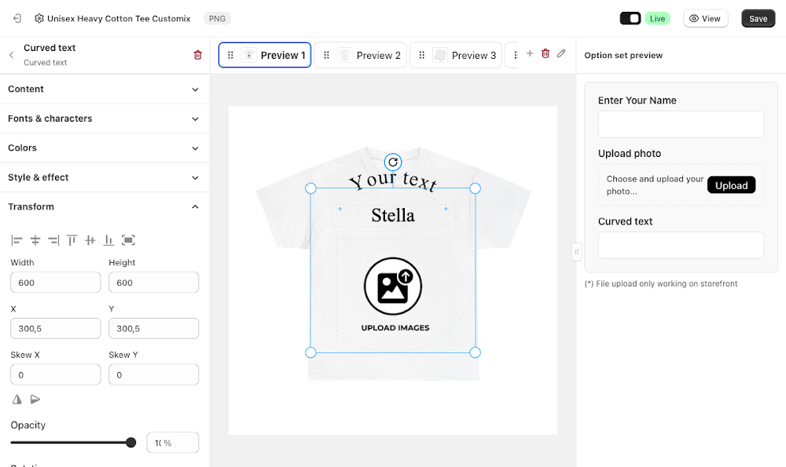This screenshot has width=786, height=467.
Task: Click the Option set preview heading
Action: point(623,55)
